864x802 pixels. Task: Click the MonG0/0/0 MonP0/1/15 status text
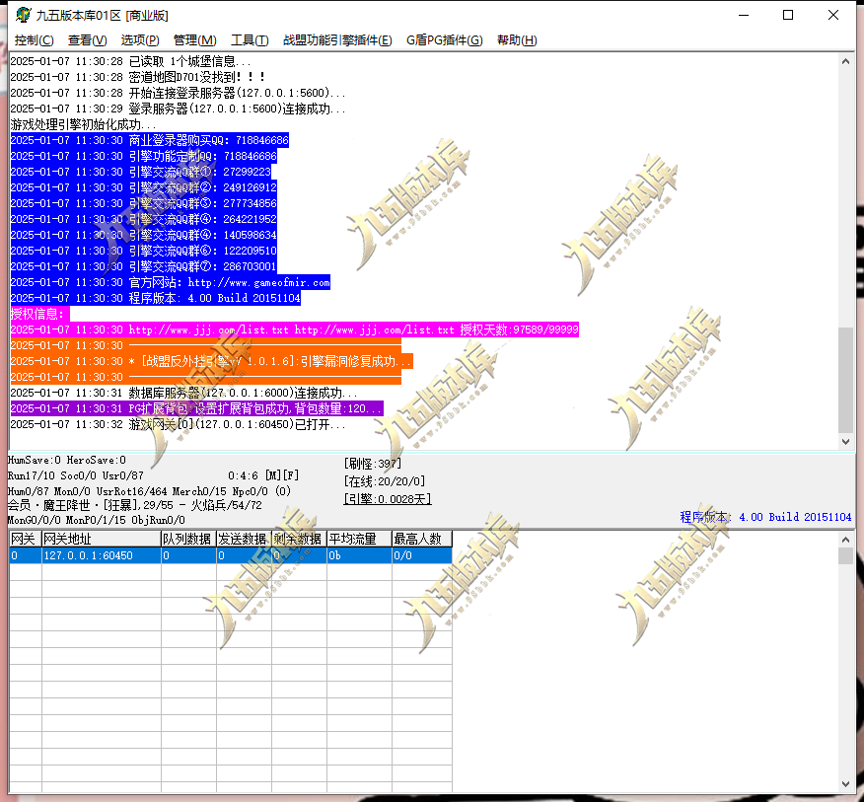[97, 520]
